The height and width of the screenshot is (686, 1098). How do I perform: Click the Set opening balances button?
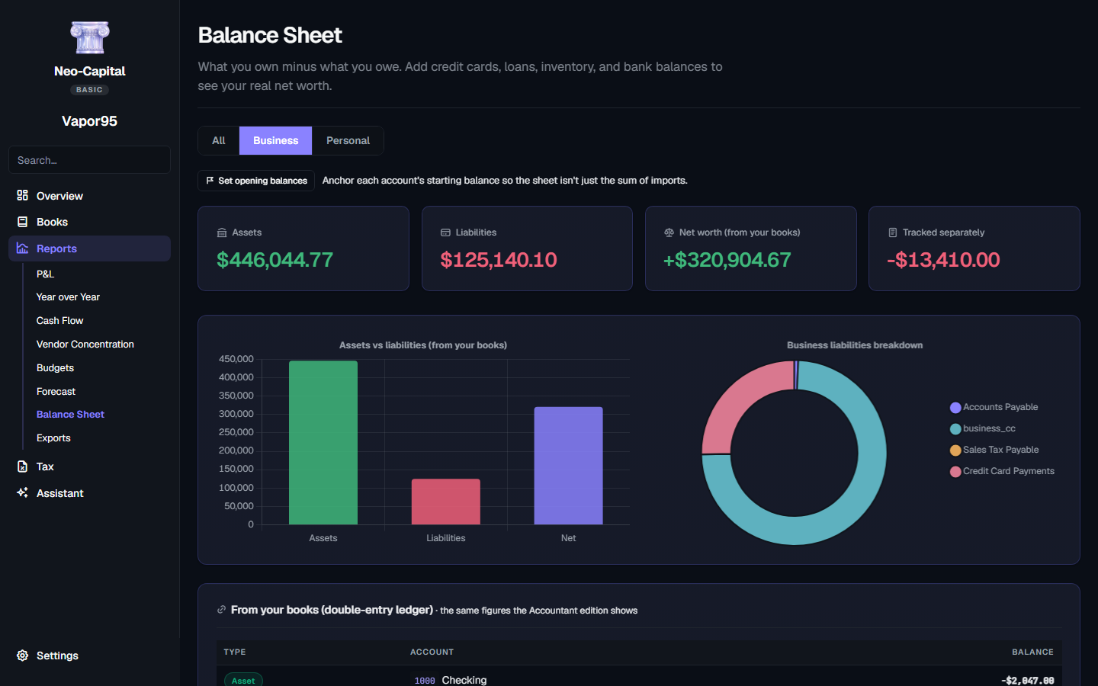click(256, 181)
